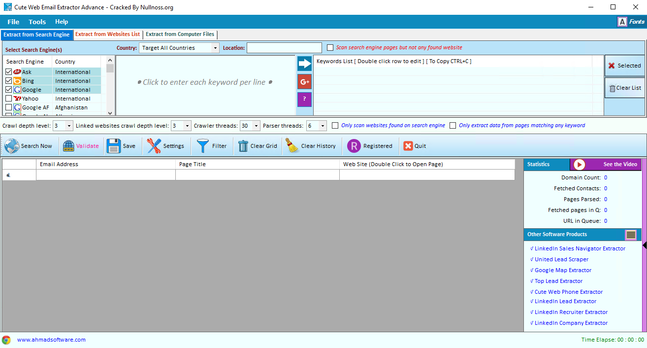This screenshot has width=647, height=348.
Task: Enable scan search engine pages only checkbox
Action: pyautogui.click(x=330, y=48)
